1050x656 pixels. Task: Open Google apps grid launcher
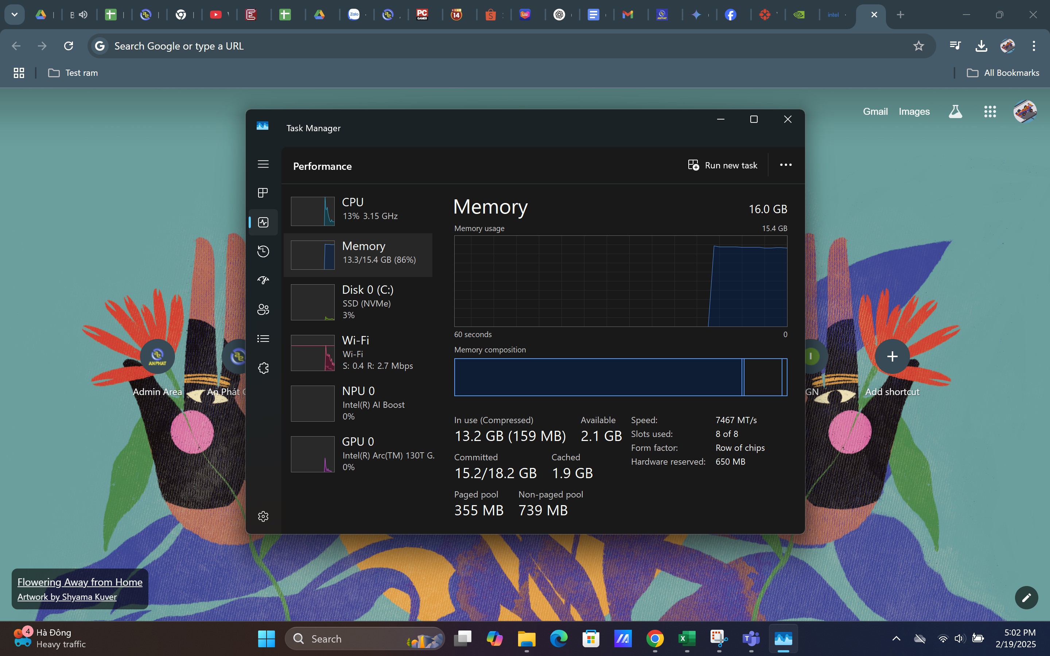pos(990,112)
